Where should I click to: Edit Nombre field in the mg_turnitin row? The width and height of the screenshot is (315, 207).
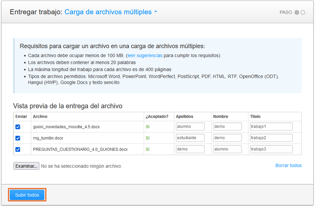point(227,138)
